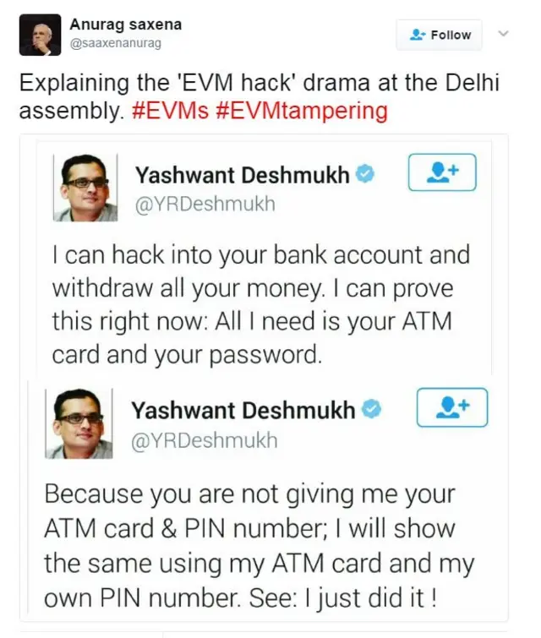Click the 'Because you are not giving' tweet text
Screen dimensions: 541x638
(260, 546)
